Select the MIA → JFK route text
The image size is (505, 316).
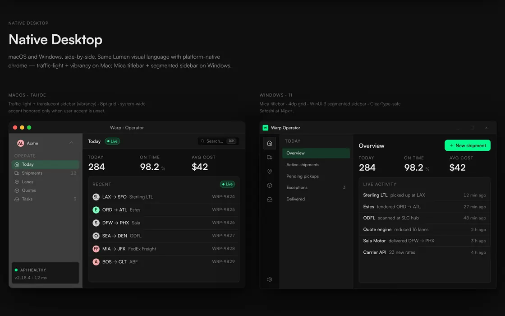pyautogui.click(x=114, y=249)
